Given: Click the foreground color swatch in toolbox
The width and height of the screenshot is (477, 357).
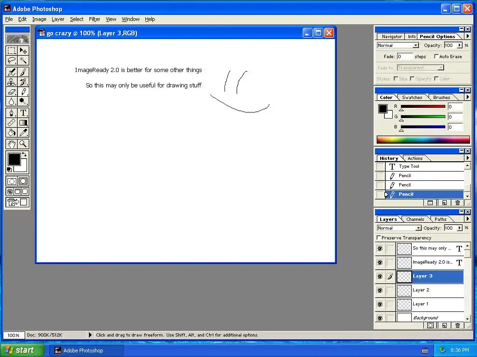Looking at the screenshot, I should click(x=14, y=159).
